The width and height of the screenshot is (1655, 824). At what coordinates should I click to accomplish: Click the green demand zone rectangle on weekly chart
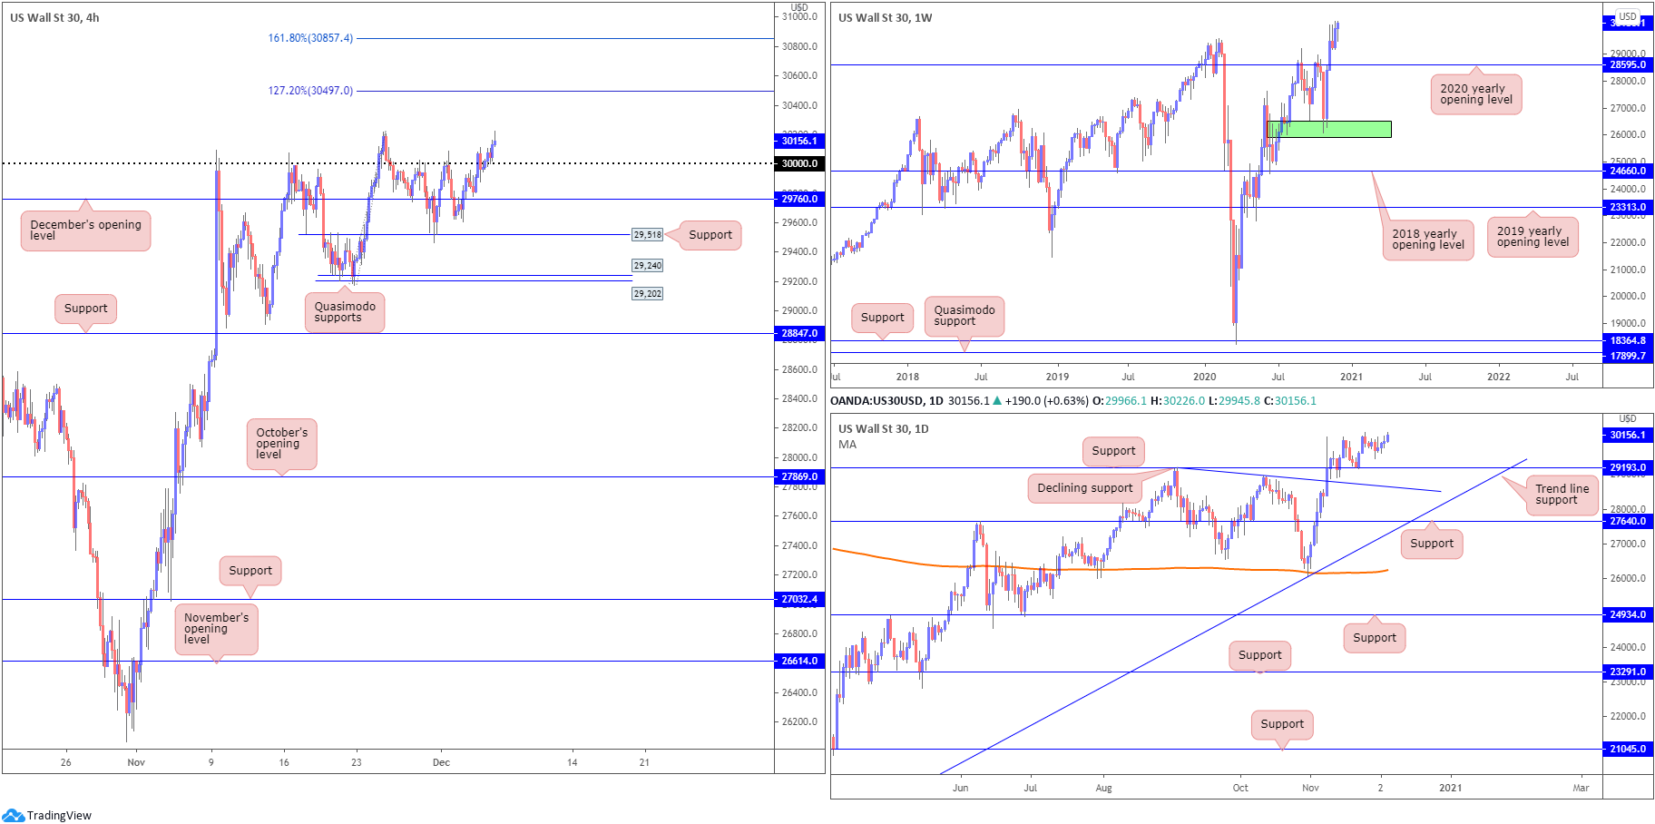[1328, 129]
